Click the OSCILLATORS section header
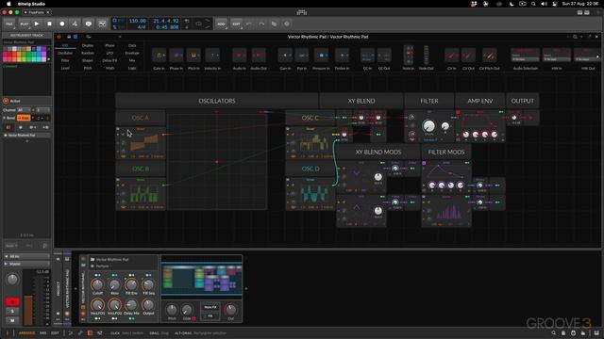This screenshot has width=604, height=339. click(217, 101)
